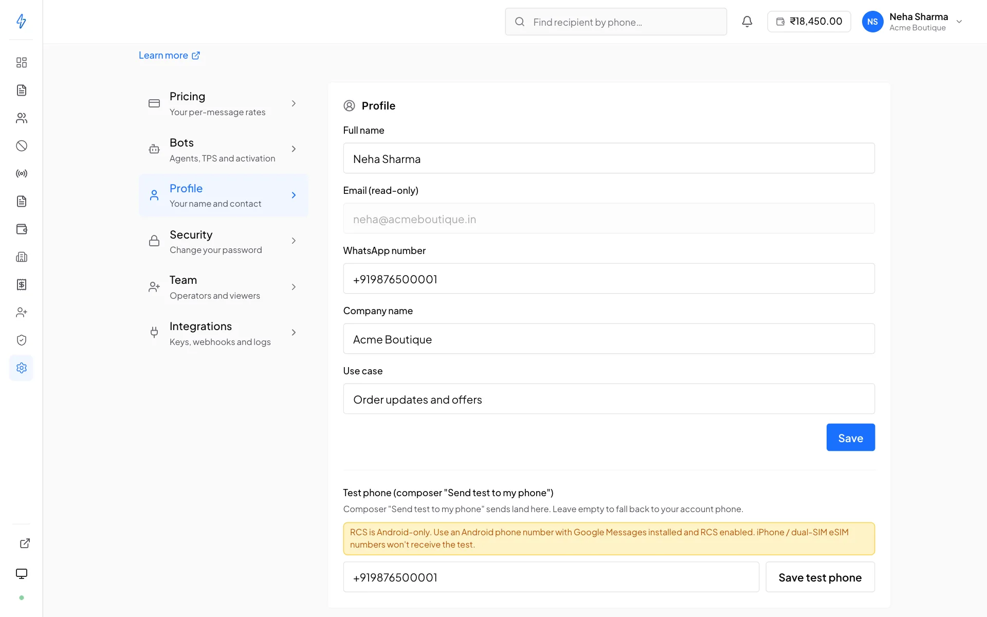Click the test phone number input
This screenshot has width=987, height=617.
[551, 577]
